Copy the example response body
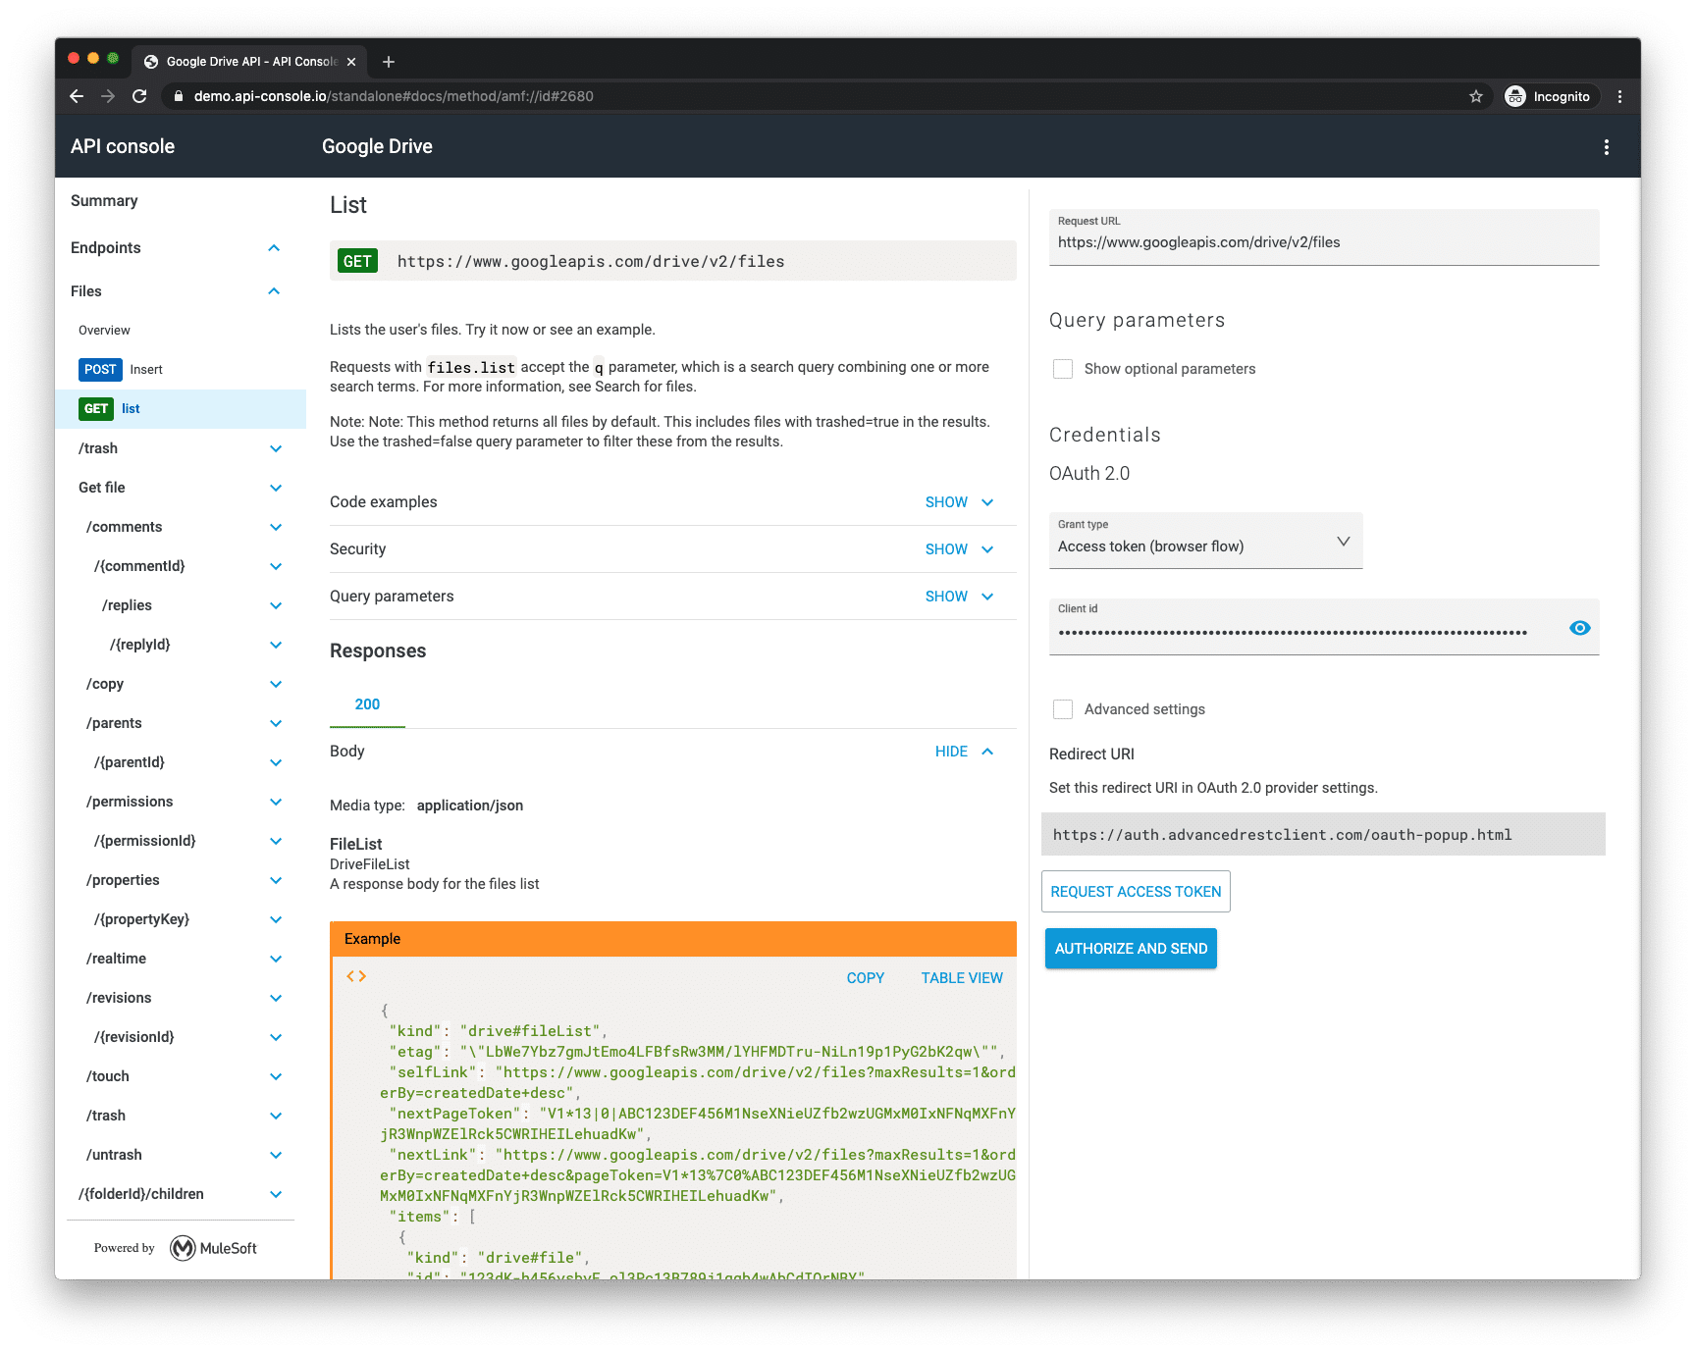The image size is (1696, 1352). 865,977
